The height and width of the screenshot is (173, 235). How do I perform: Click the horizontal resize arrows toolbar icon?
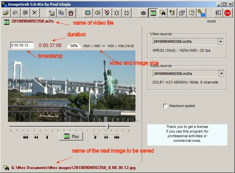pyautogui.click(x=126, y=13)
